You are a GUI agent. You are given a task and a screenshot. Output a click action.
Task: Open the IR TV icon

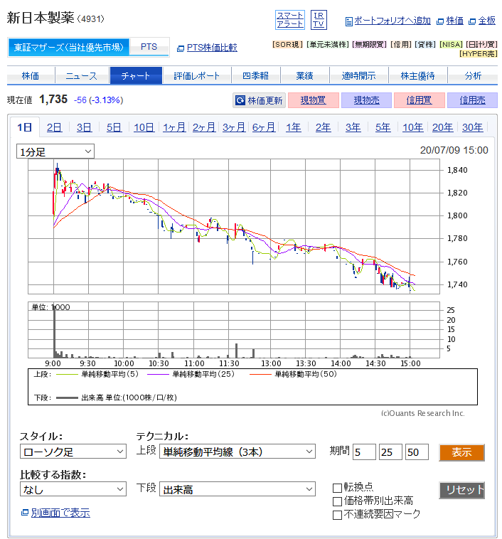pyautogui.click(x=319, y=20)
